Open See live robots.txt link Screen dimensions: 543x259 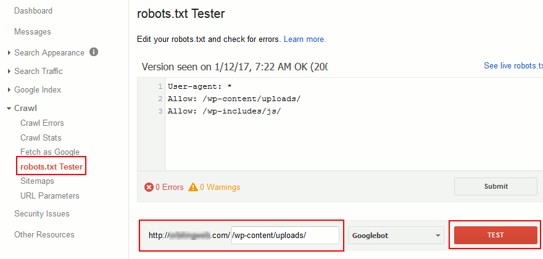tap(513, 66)
